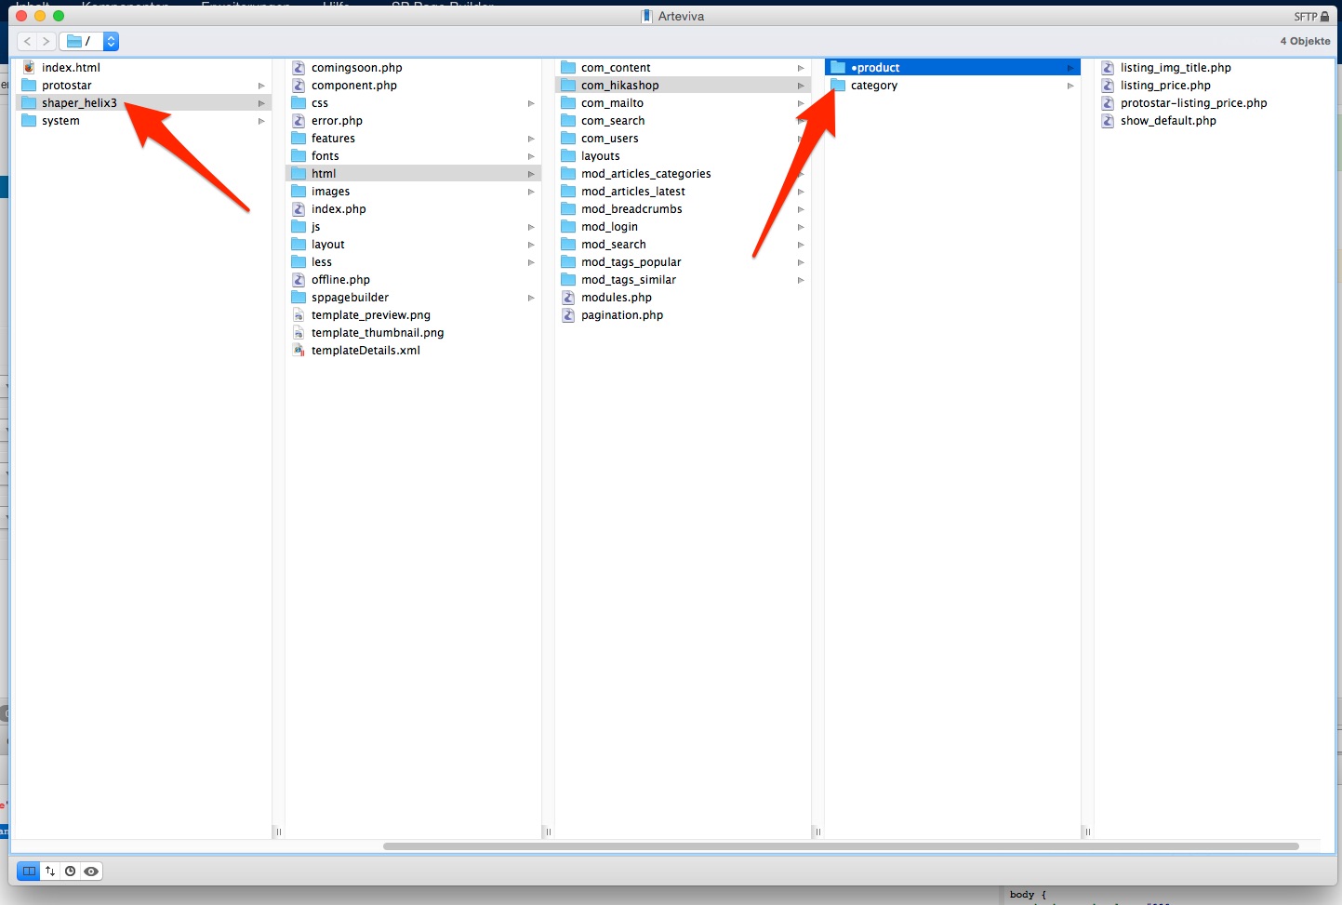
Task: Click the offline.php file icon
Action: 299,280
